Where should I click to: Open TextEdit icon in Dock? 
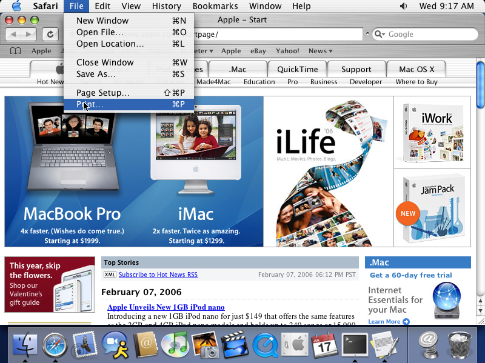[x=385, y=344]
